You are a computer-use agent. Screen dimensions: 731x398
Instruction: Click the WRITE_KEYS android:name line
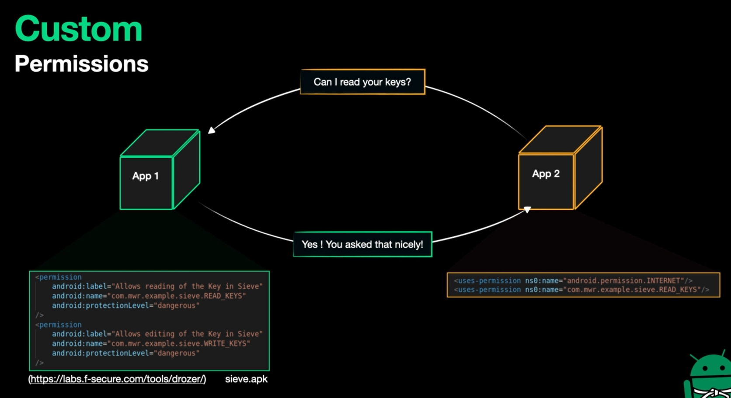click(151, 343)
